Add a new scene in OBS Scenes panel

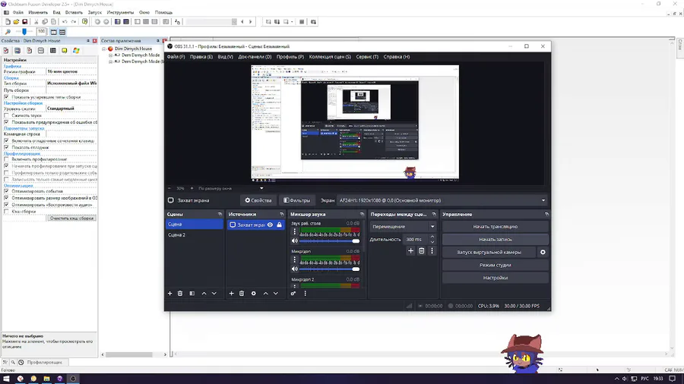[x=170, y=294]
